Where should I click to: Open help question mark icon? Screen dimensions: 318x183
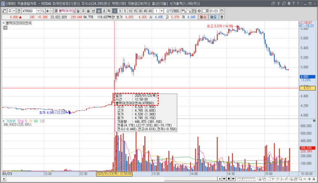(x=298, y=3)
